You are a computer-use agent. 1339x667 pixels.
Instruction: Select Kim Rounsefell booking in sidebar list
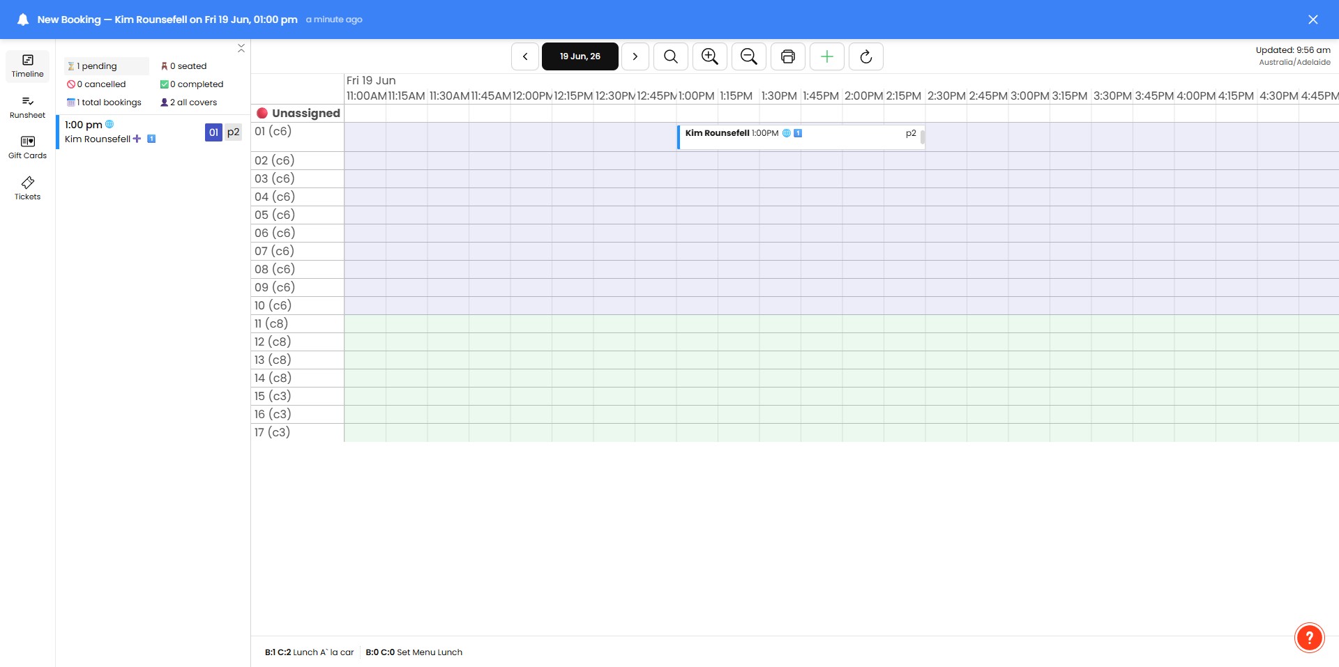(x=153, y=132)
